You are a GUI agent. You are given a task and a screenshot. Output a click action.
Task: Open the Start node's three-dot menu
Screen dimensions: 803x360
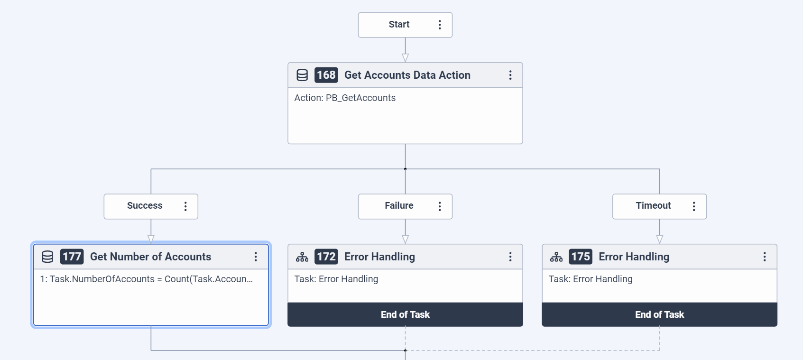(x=440, y=25)
